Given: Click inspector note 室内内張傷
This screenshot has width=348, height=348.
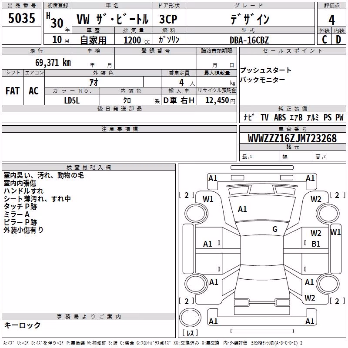Looking at the screenshot, I should click(20, 183).
